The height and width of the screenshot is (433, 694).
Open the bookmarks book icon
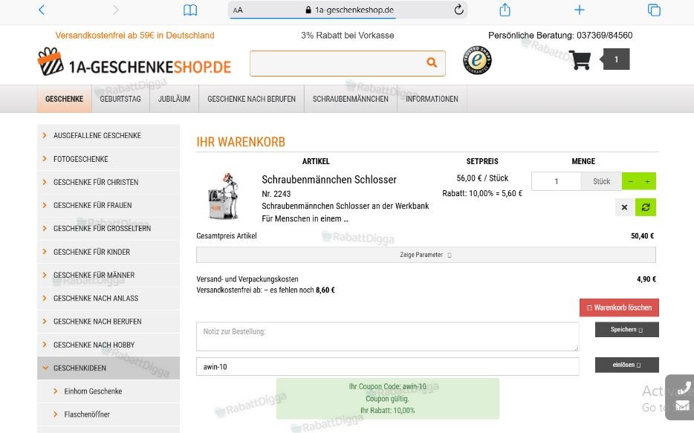(190, 10)
